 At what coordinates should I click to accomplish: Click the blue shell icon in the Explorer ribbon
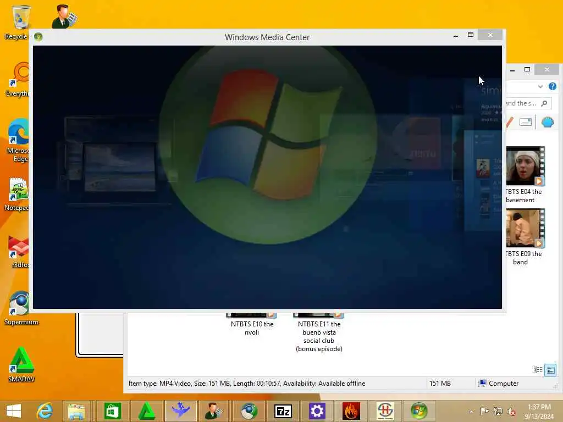pyautogui.click(x=547, y=123)
